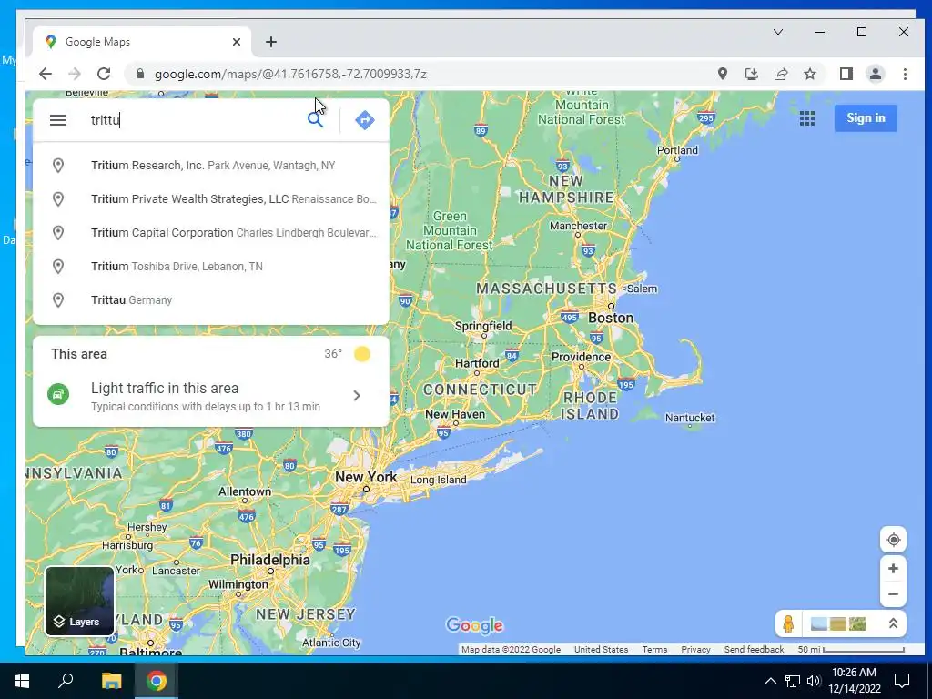Show your location with target icon
This screenshot has height=699, width=932.
pos(893,540)
